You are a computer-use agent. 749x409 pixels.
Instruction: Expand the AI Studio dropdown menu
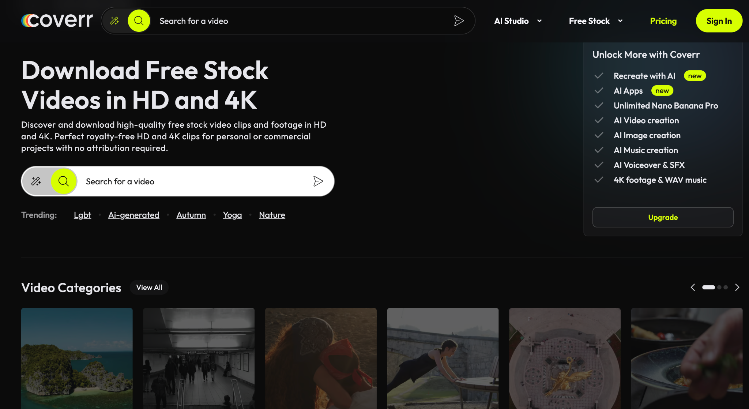click(517, 21)
